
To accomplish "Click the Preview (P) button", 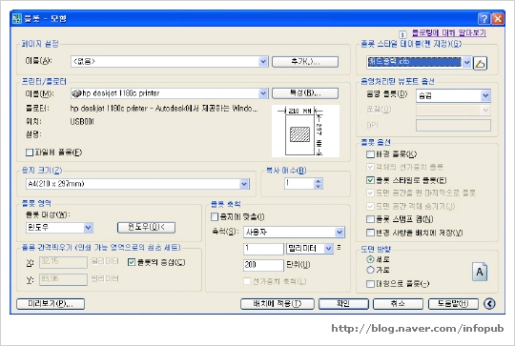I will (51, 304).
